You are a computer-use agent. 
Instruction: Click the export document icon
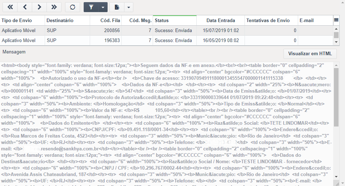click(117, 7)
